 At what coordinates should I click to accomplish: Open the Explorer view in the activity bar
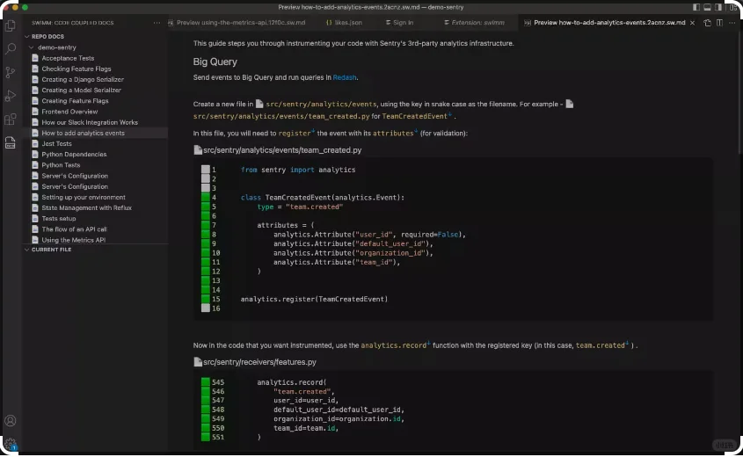coord(10,25)
